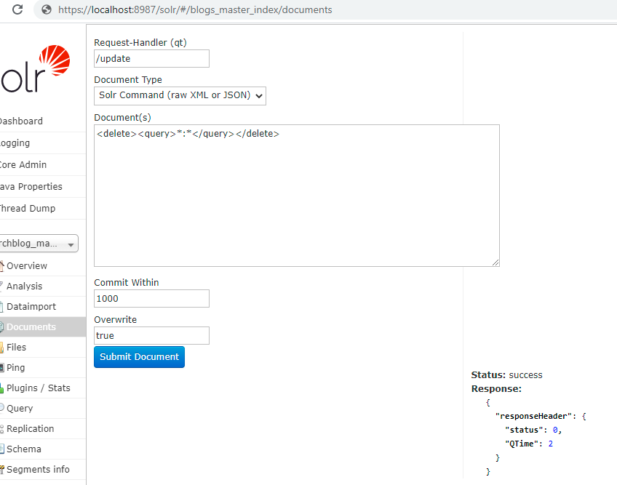The width and height of the screenshot is (617, 485).
Task: Click the browser reload icon
Action: coord(17,9)
